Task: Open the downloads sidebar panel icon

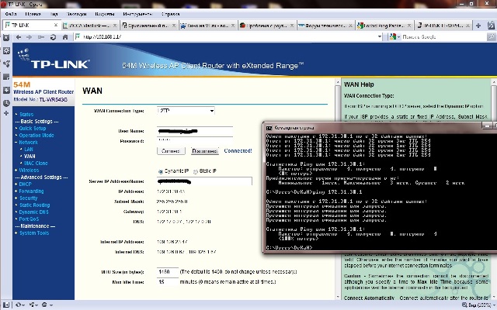Action: point(6,90)
